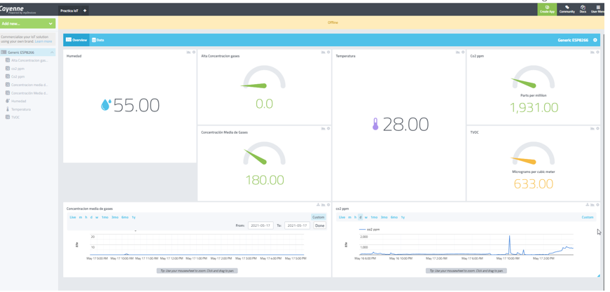The image size is (610, 292).
Task: Open settings gear on Concentración Media de Gases gauge
Action: click(x=328, y=129)
